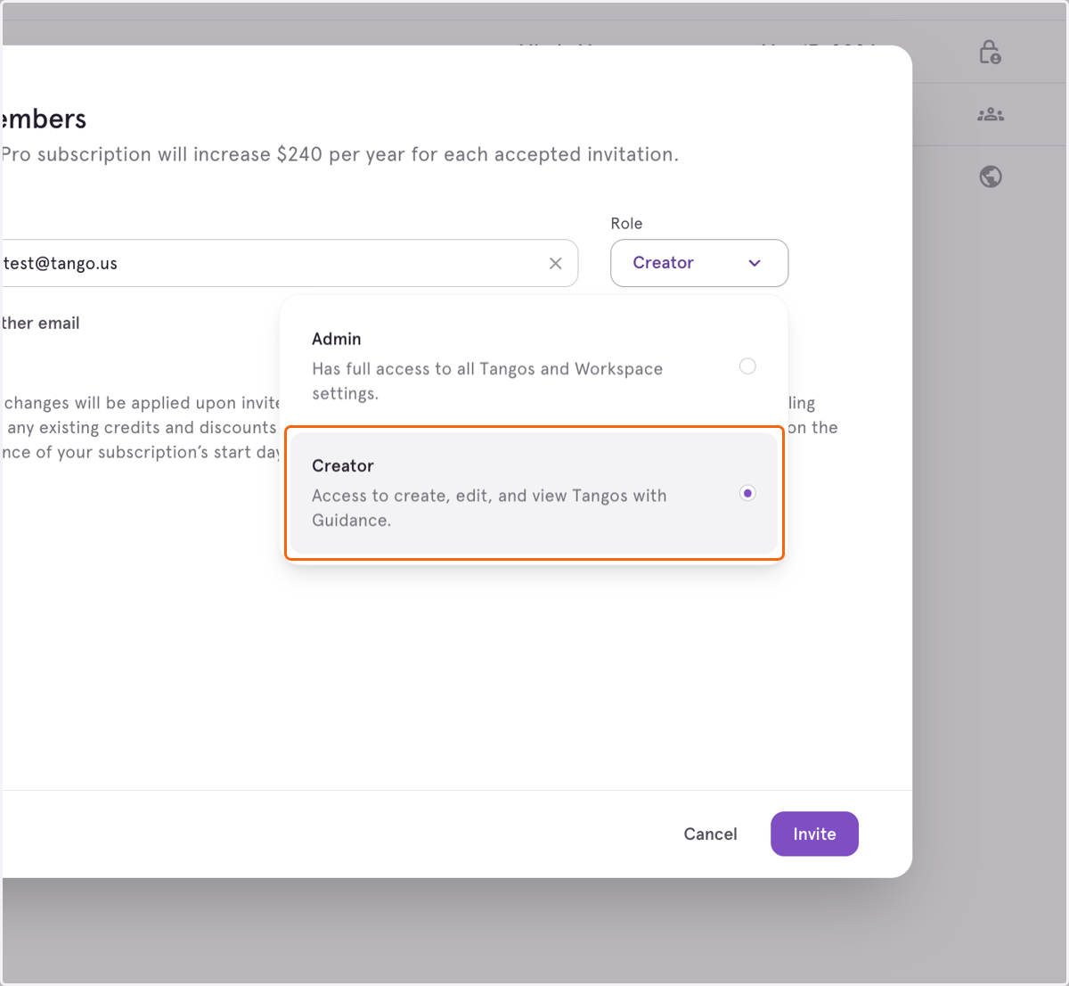Choose the Creator option in role menu
Screen dimensions: 1069x986
click(x=534, y=493)
